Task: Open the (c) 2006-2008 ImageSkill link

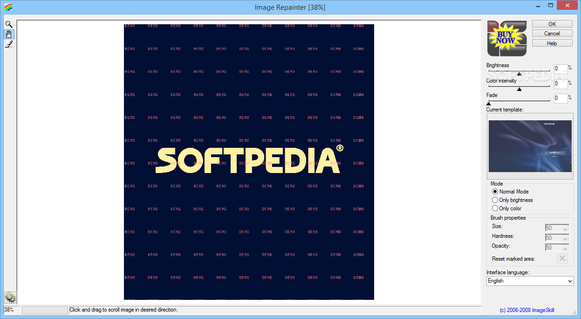Action: pyautogui.click(x=526, y=310)
